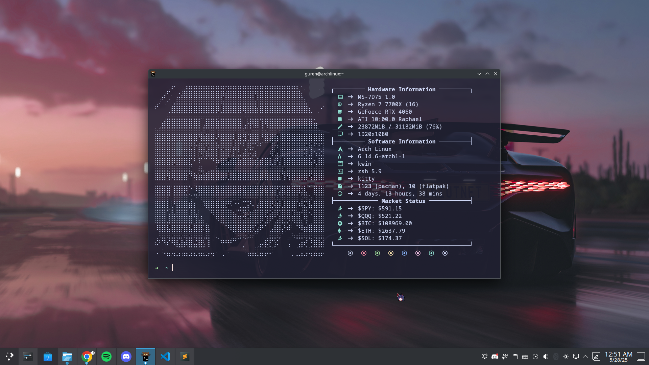The image size is (649, 365).
Task: Click the white color dot in the palette row
Action: point(445,253)
